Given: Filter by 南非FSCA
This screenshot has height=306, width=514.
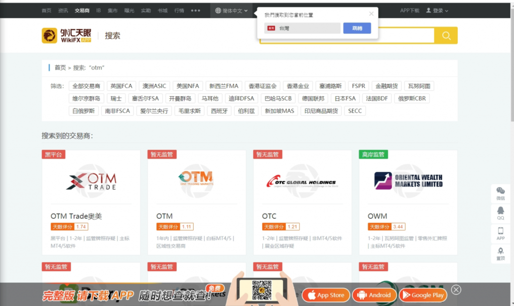Looking at the screenshot, I should (117, 111).
